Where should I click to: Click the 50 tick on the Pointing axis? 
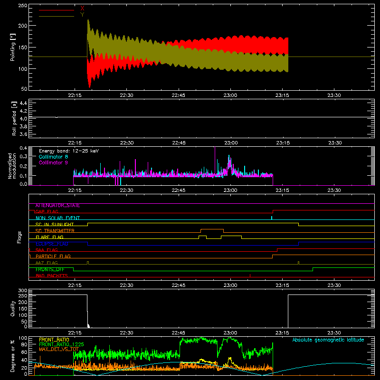pyautogui.click(x=24, y=89)
